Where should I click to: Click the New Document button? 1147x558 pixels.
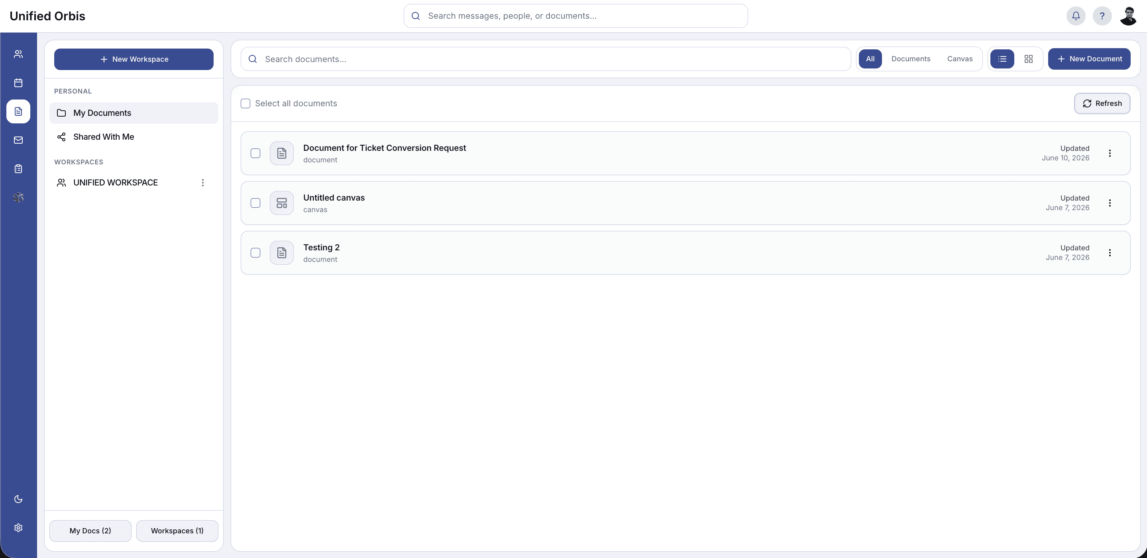pos(1089,59)
